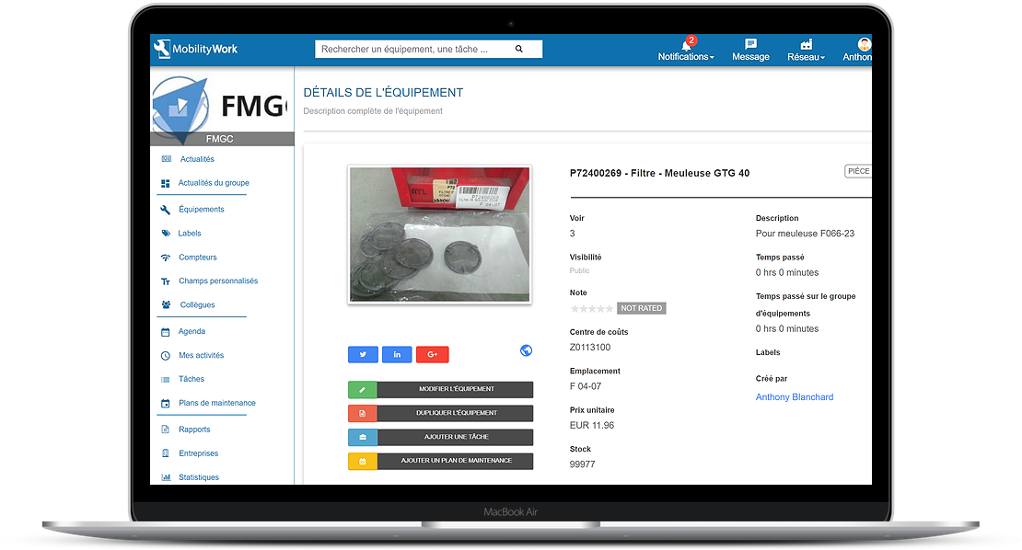This screenshot has width=1022, height=550.
Task: Click Dupliquer l'équipement button
Action: [441, 413]
